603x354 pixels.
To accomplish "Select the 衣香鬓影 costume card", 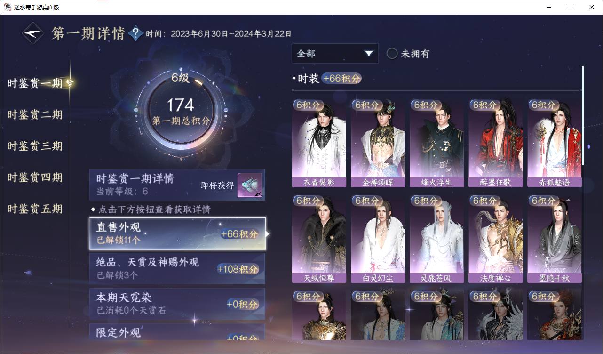I will (x=319, y=144).
